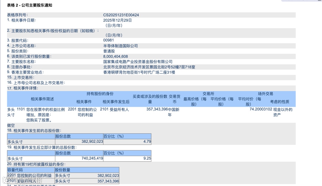Select the 容量代码 column header

pos(15,170)
